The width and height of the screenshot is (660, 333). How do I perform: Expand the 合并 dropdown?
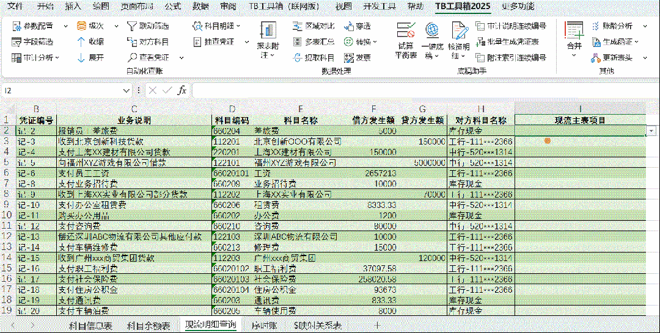pyautogui.click(x=574, y=56)
